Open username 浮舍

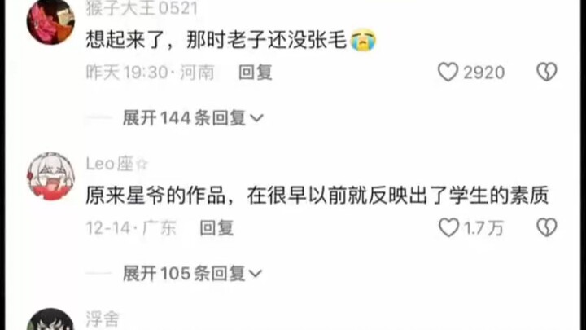click(103, 319)
